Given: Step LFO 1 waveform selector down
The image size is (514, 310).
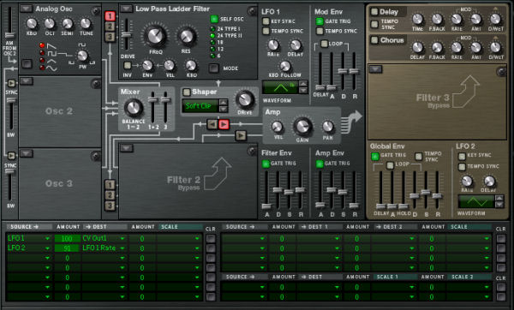Looking at the screenshot, I should coord(303,91).
